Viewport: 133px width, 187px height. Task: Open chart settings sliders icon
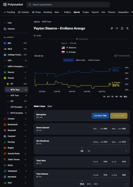coord(112,28)
